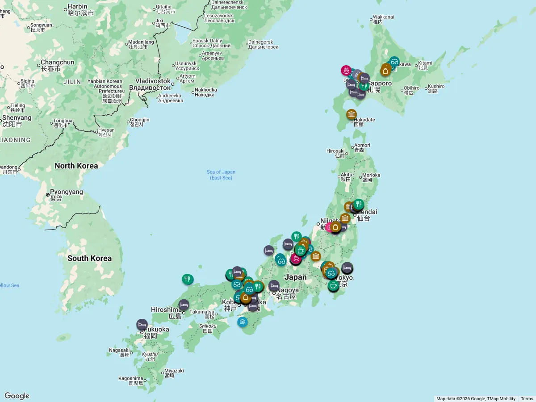Open the binoculars marker over Tokyo
The height and width of the screenshot is (402, 536).
click(x=331, y=273)
